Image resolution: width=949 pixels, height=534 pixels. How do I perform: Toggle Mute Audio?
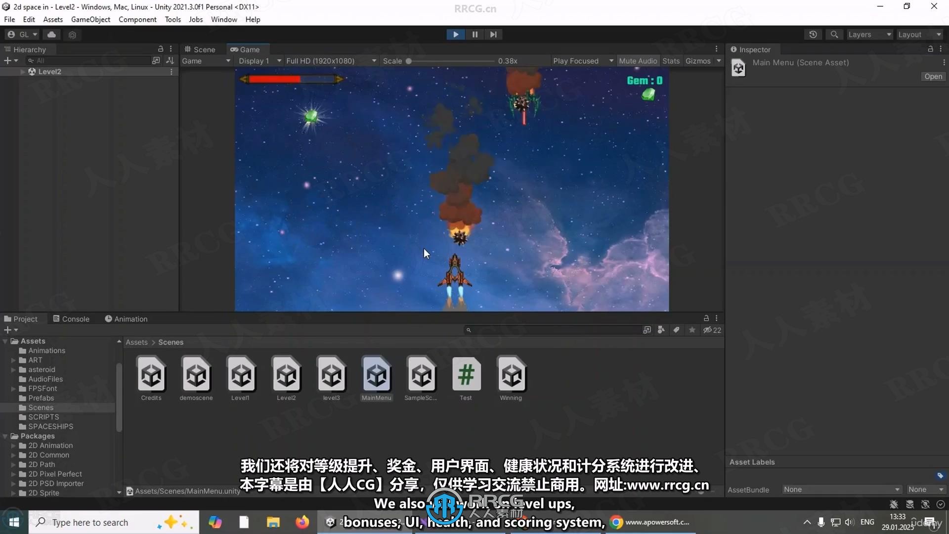click(x=638, y=61)
